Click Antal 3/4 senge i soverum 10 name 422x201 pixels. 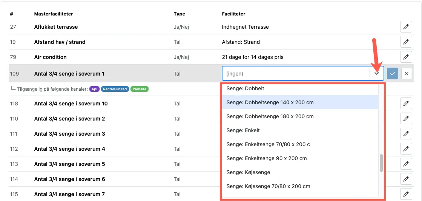71,104
